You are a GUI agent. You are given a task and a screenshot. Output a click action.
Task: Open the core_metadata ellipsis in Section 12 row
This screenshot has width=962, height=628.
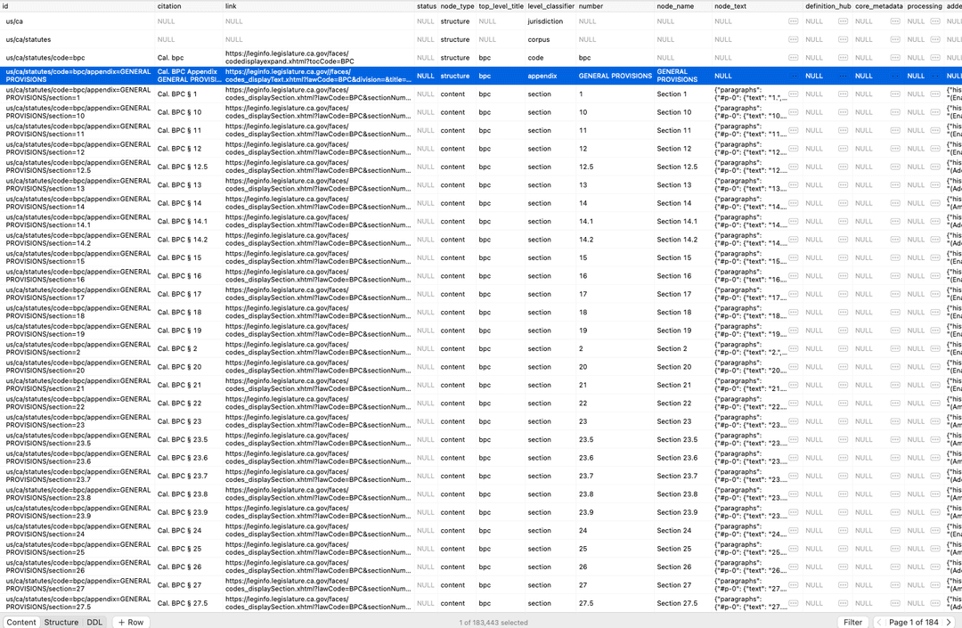(x=895, y=149)
